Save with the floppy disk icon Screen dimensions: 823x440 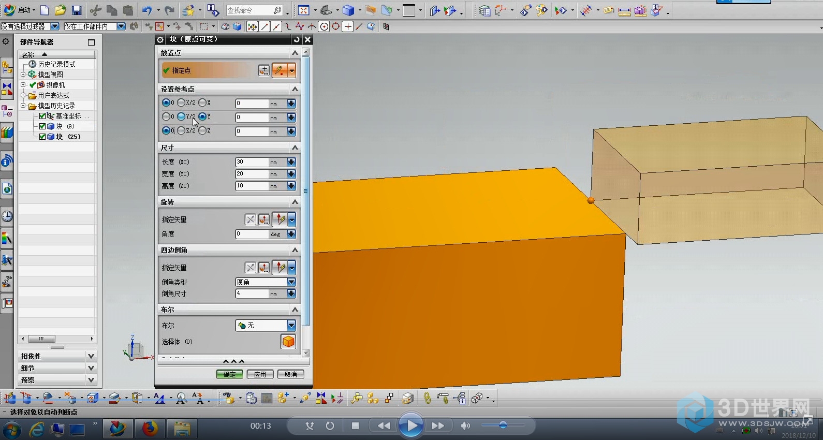tap(77, 10)
